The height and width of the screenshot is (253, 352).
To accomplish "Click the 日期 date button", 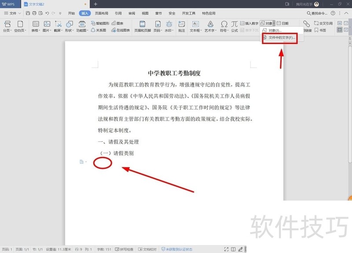I will (x=282, y=23).
